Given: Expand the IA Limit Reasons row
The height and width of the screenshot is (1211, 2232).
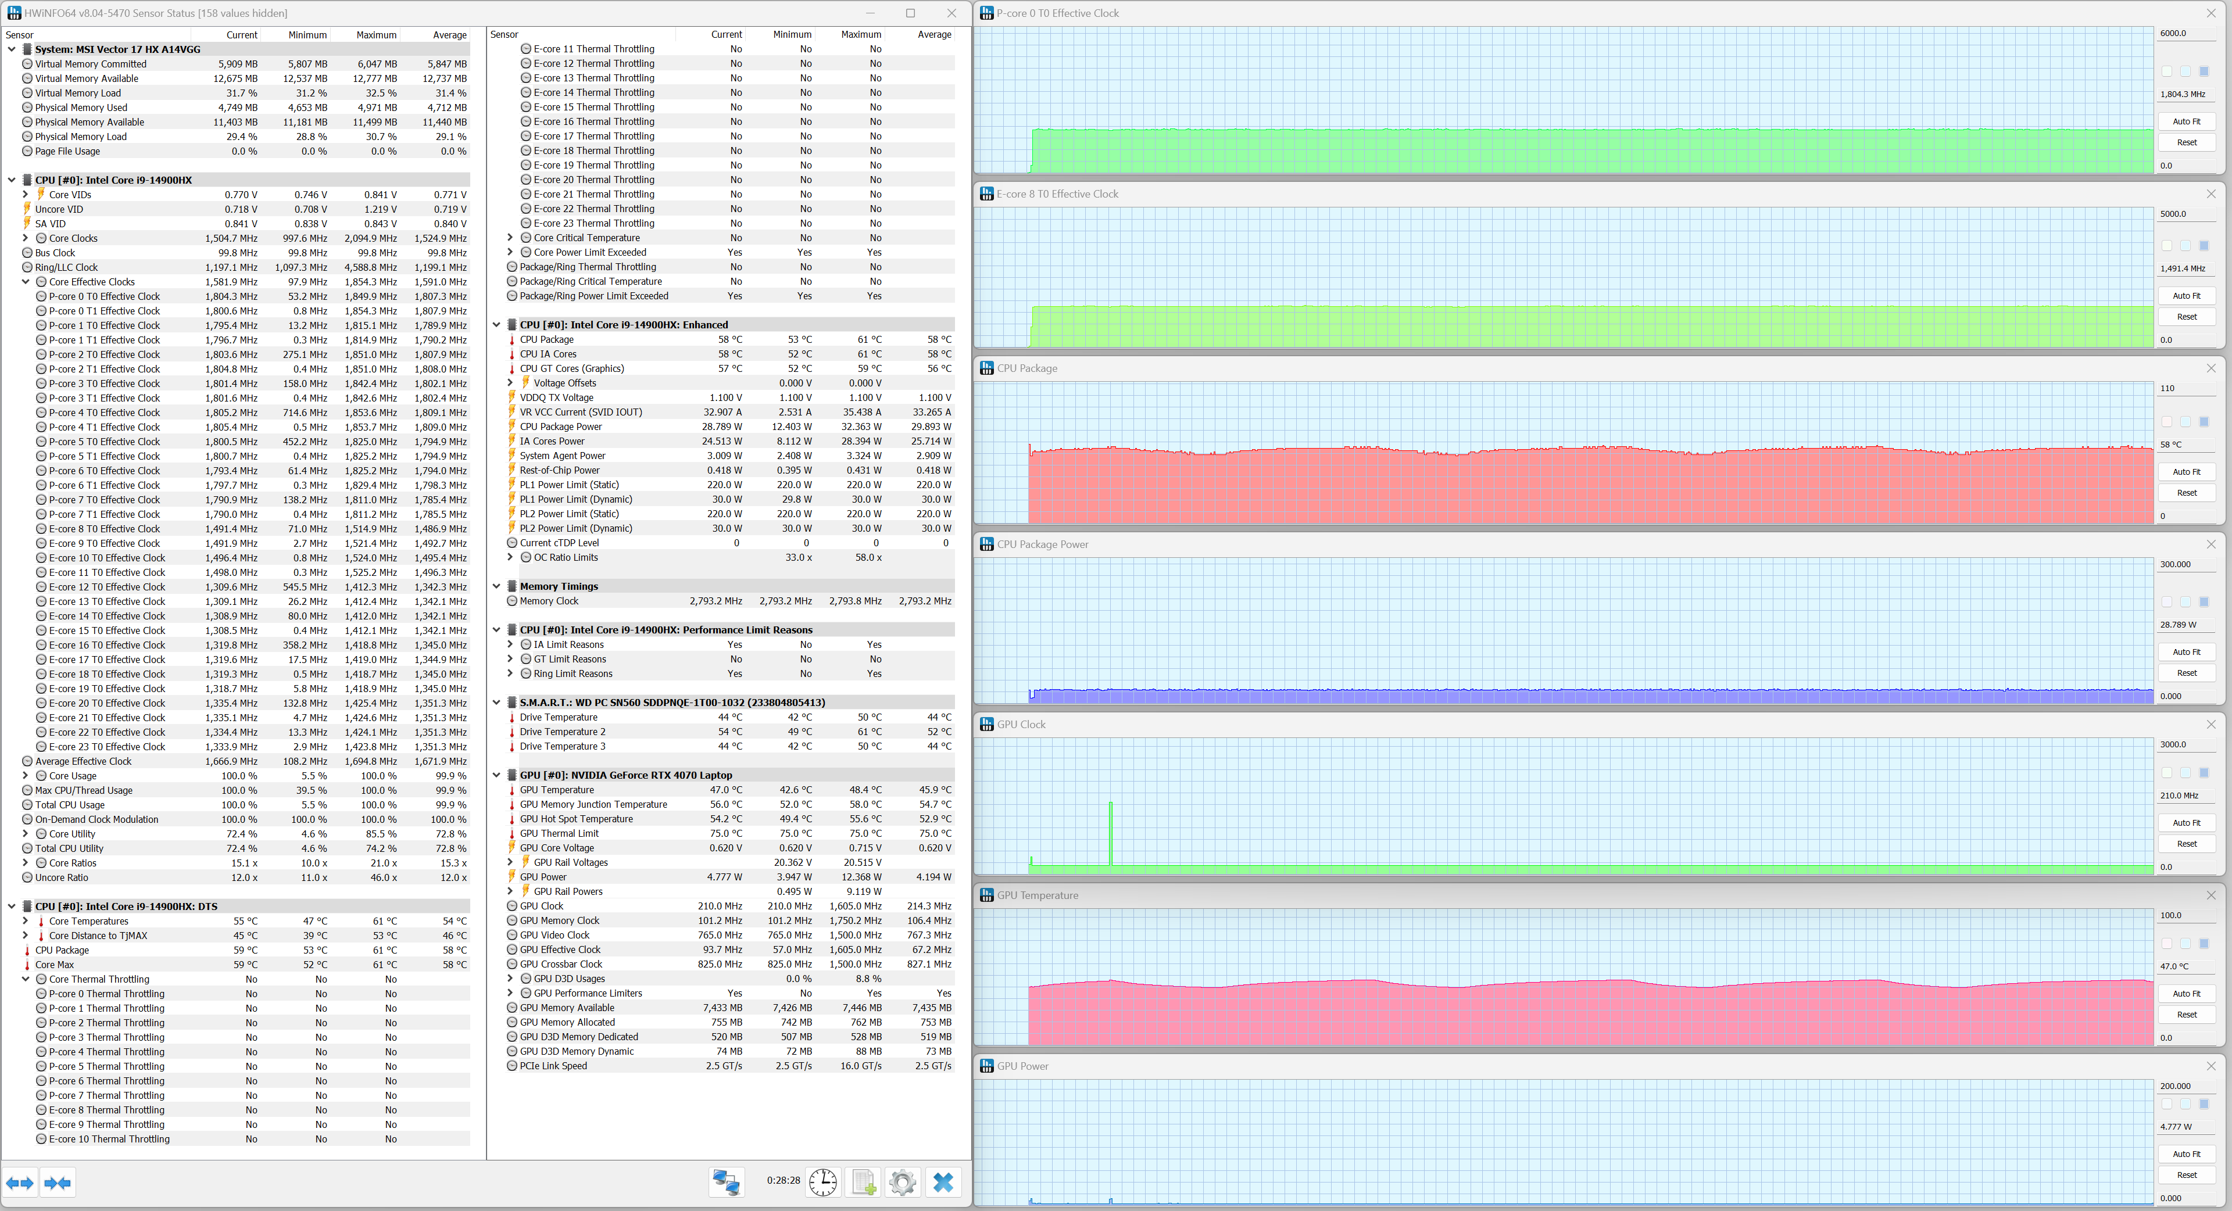Looking at the screenshot, I should tap(510, 644).
